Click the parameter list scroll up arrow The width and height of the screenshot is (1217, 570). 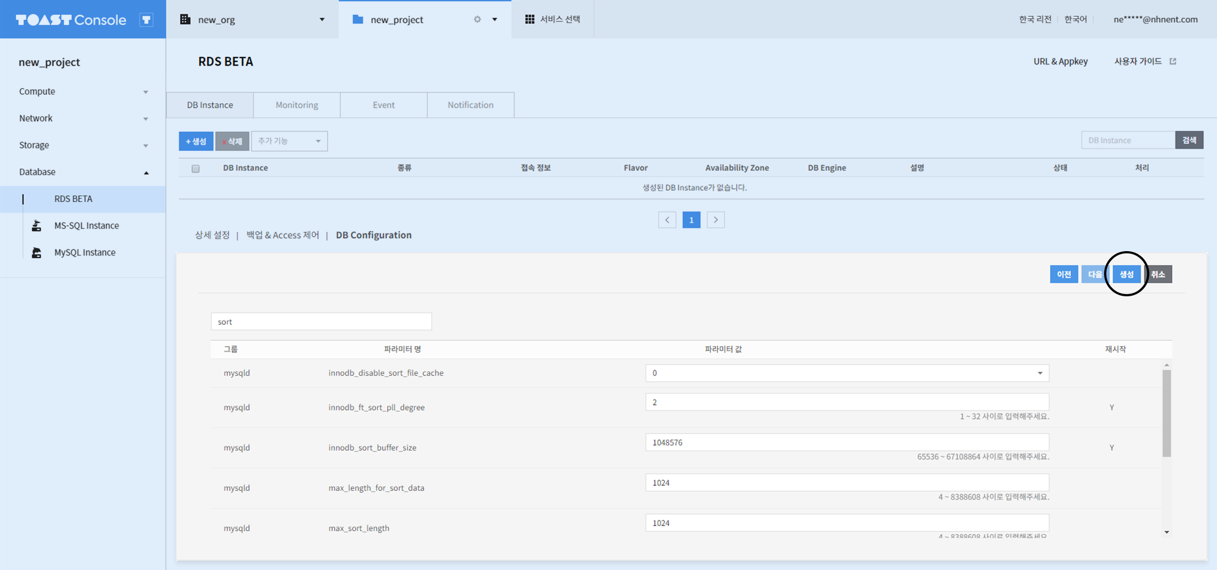coord(1166,365)
